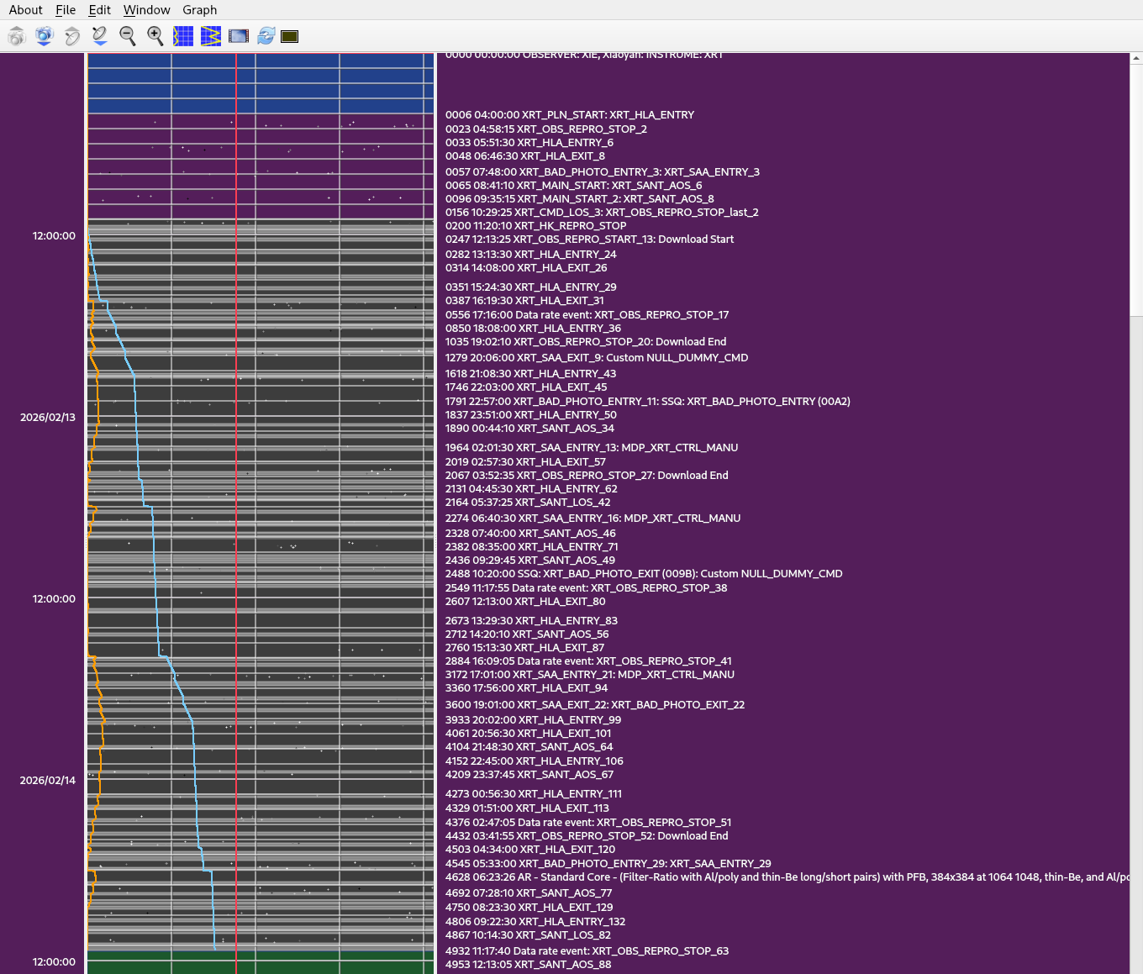Open the Graph menu
1143x974 pixels.
point(200,10)
